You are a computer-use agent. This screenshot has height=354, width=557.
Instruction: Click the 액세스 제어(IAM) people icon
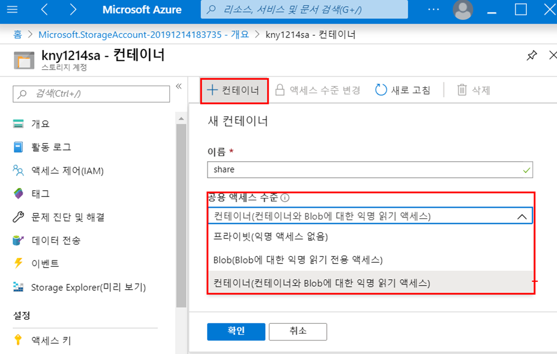[18, 171]
